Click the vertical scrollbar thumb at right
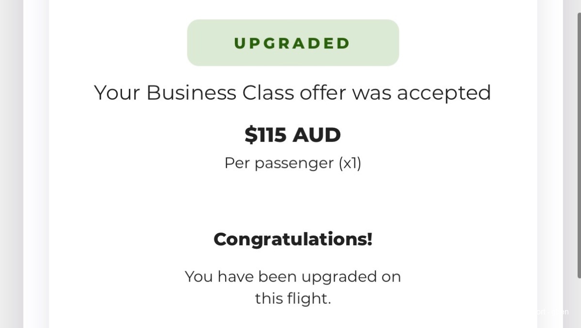The width and height of the screenshot is (581, 328). [x=579, y=145]
